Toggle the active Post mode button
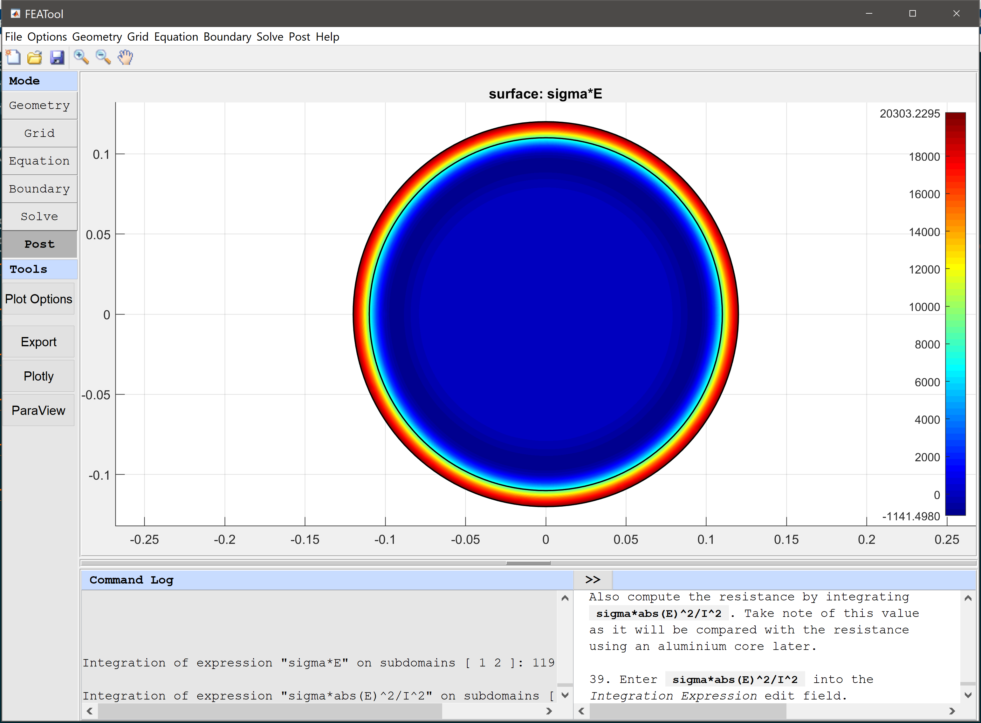 coord(39,244)
